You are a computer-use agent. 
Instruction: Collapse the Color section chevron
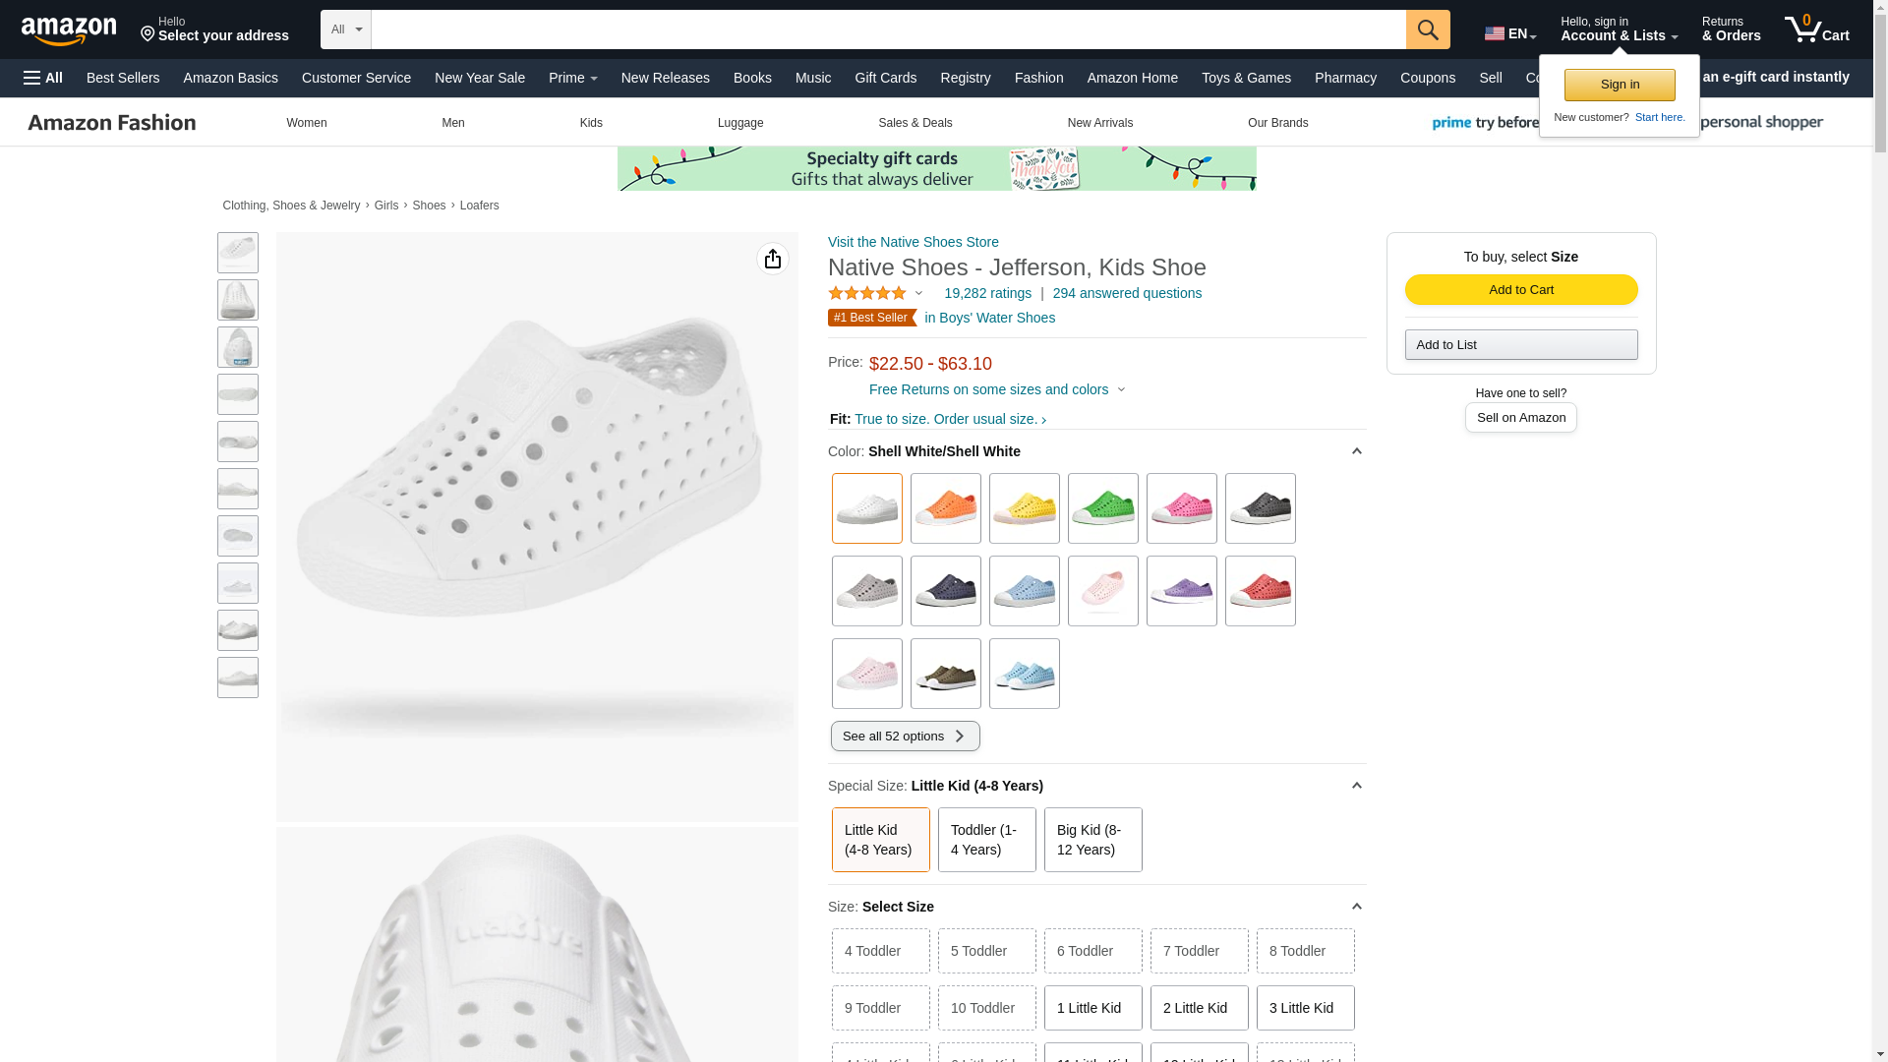1356,451
